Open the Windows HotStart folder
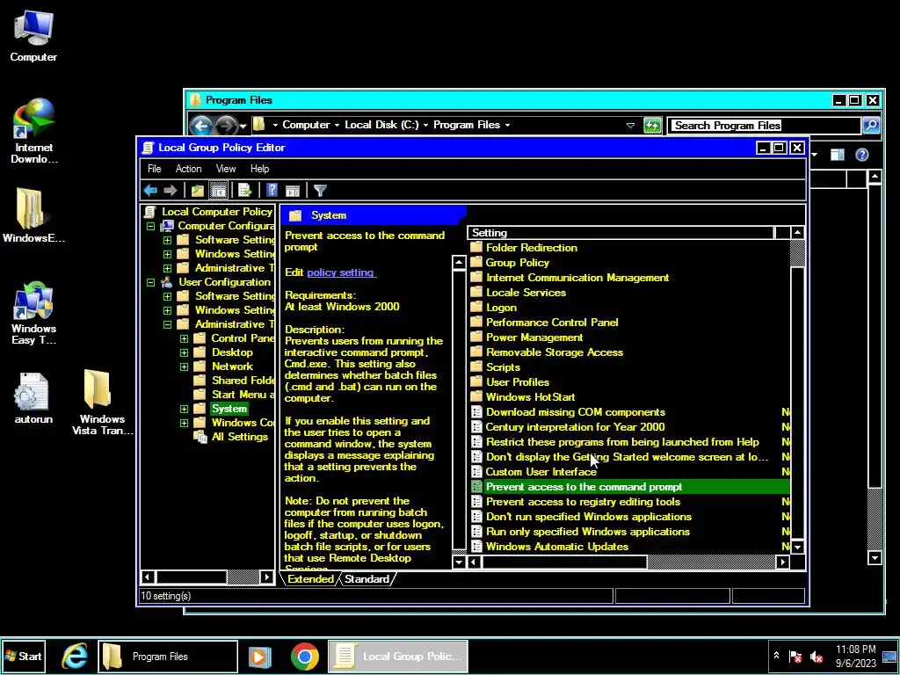Viewport: 900px width, 675px height. (x=530, y=397)
